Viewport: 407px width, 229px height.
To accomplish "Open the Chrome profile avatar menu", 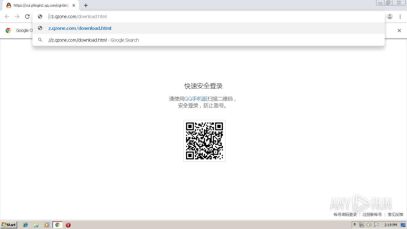I will (x=390, y=17).
